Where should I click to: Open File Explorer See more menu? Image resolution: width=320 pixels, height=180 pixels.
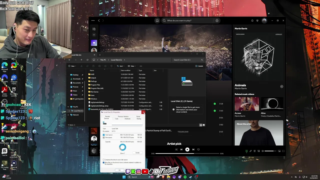click(141, 66)
